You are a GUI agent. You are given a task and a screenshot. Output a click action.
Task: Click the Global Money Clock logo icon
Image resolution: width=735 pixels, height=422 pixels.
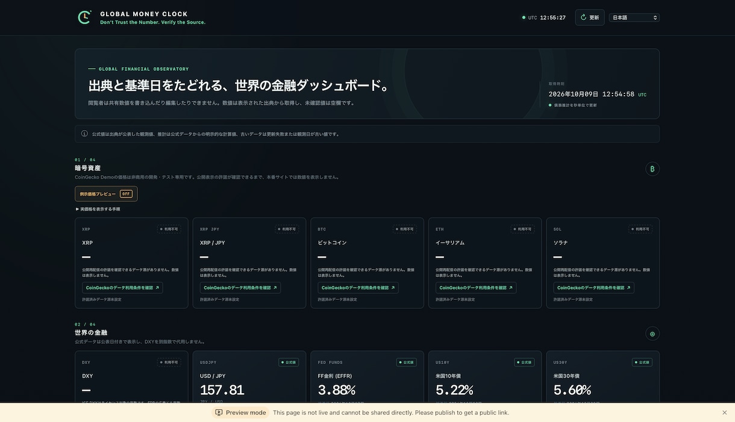point(84,17)
